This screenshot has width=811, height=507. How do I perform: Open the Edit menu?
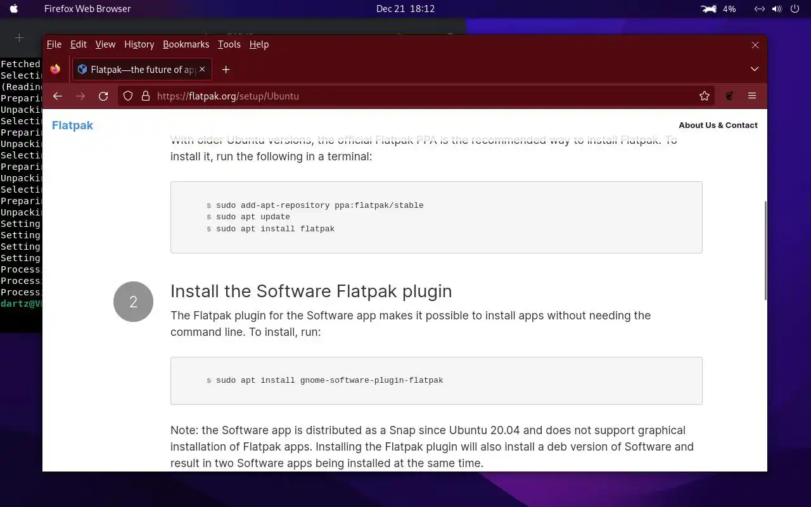pos(79,44)
